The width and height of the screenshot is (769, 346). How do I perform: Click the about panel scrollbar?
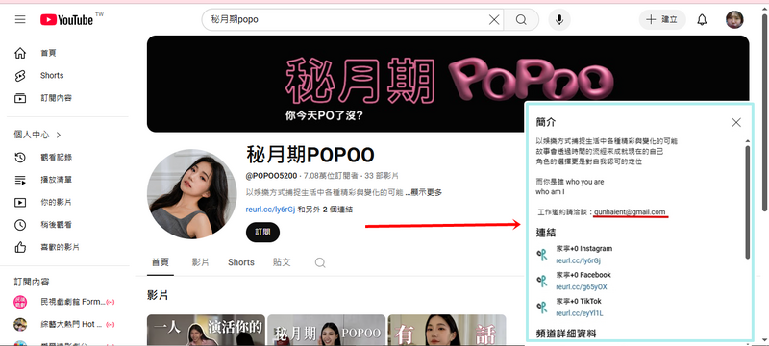pos(748,202)
